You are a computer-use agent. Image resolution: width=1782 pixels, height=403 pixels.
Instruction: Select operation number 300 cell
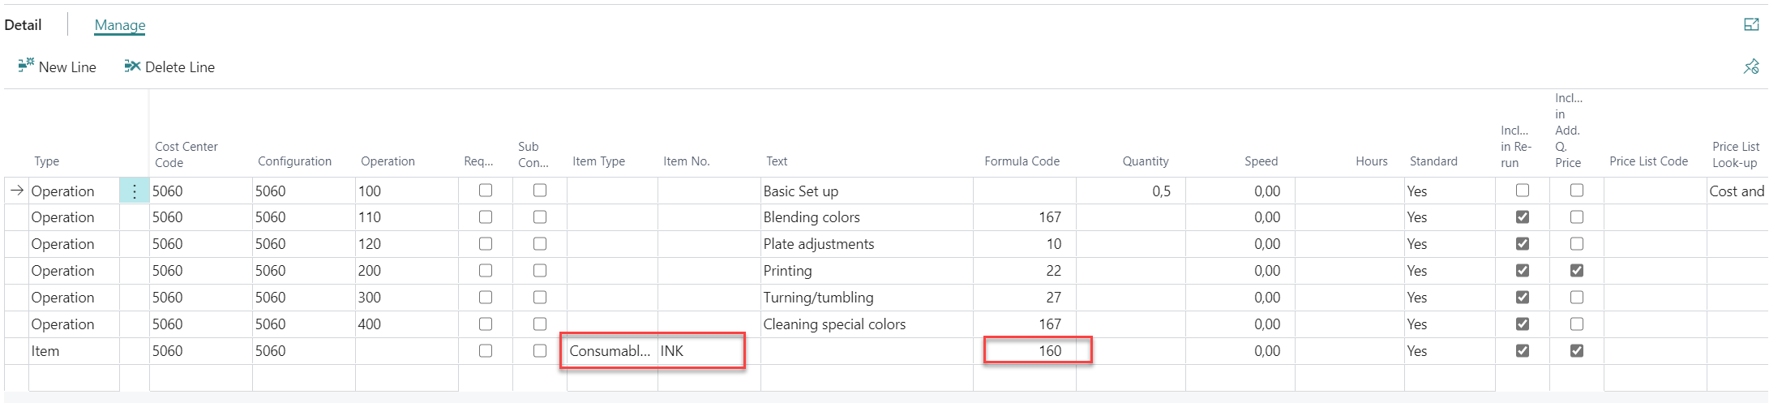(x=407, y=298)
